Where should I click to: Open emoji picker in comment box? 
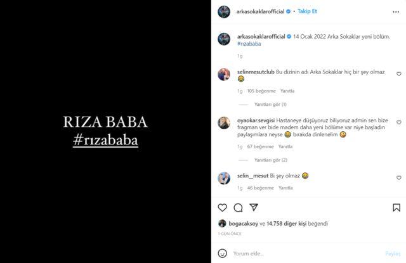pos(223,253)
